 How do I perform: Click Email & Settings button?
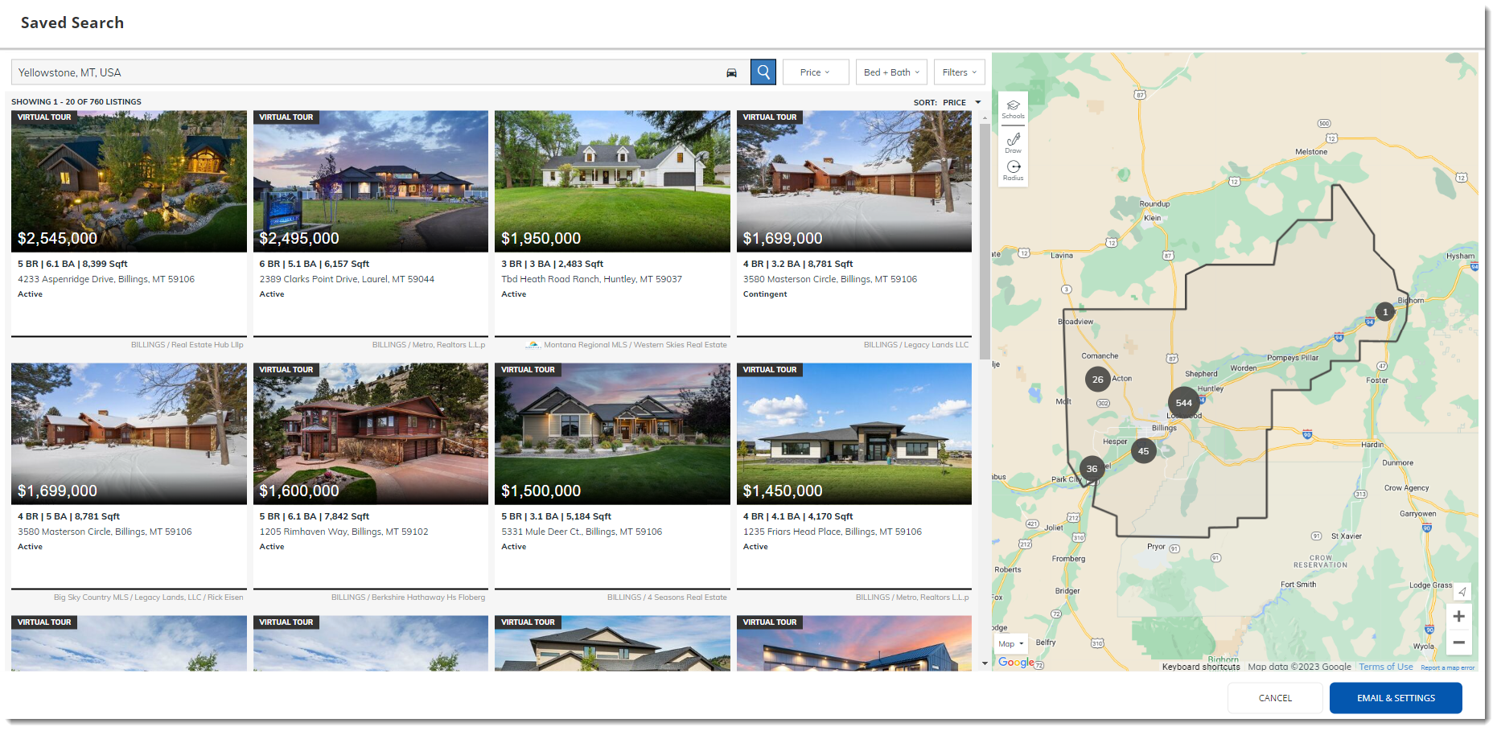click(x=1395, y=698)
